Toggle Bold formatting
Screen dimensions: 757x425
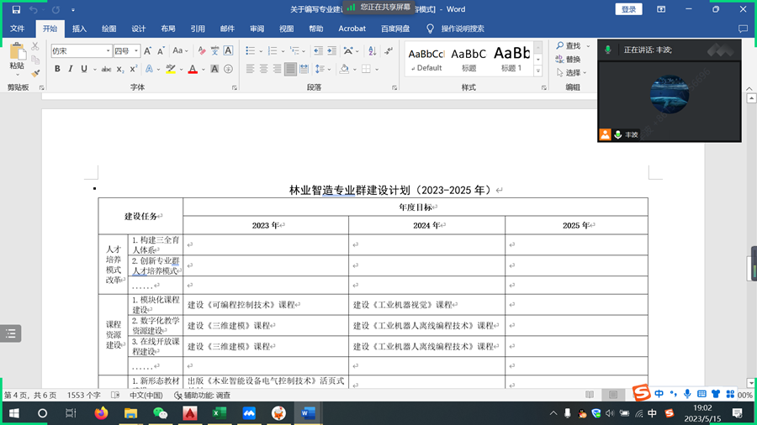click(x=57, y=69)
